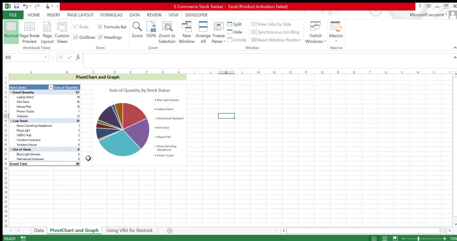The height and width of the screenshot is (241, 457).
Task: Open the Freeze Panes dropdown
Action: coord(218,32)
